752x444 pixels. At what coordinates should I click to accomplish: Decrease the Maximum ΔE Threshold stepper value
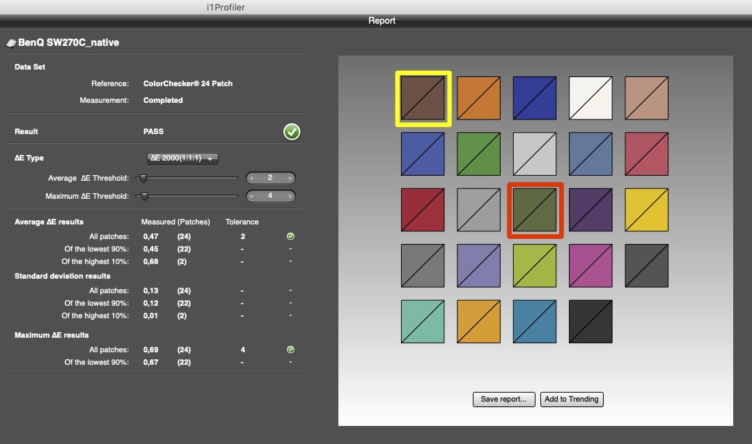[x=253, y=196]
